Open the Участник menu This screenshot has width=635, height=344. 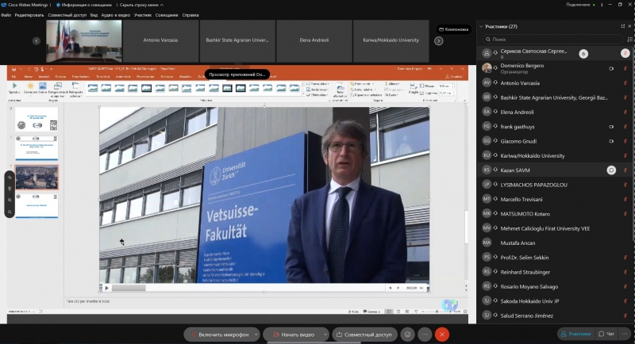(143, 15)
